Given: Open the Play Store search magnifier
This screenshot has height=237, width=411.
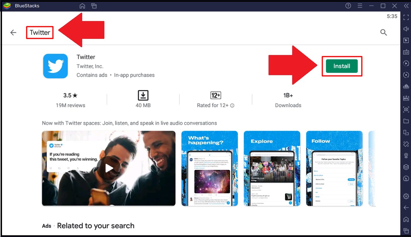Looking at the screenshot, I should 383,32.
